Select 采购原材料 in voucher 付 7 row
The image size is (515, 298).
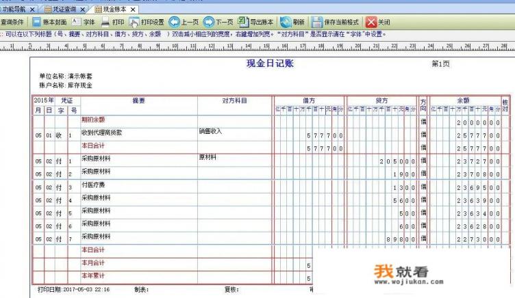96,236
